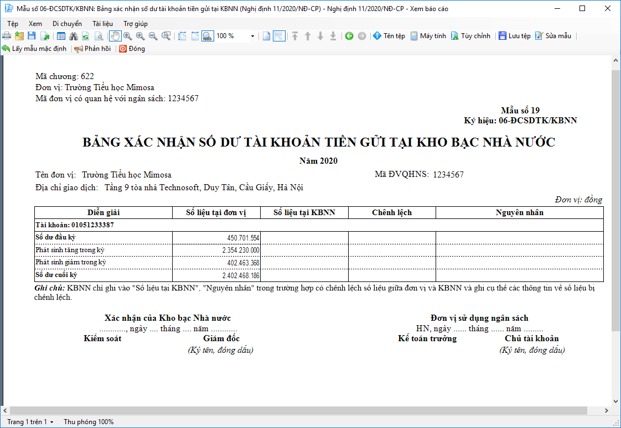Screen dimensions: 621x428
Task: Click the last page arrow icon
Action: coord(333,36)
